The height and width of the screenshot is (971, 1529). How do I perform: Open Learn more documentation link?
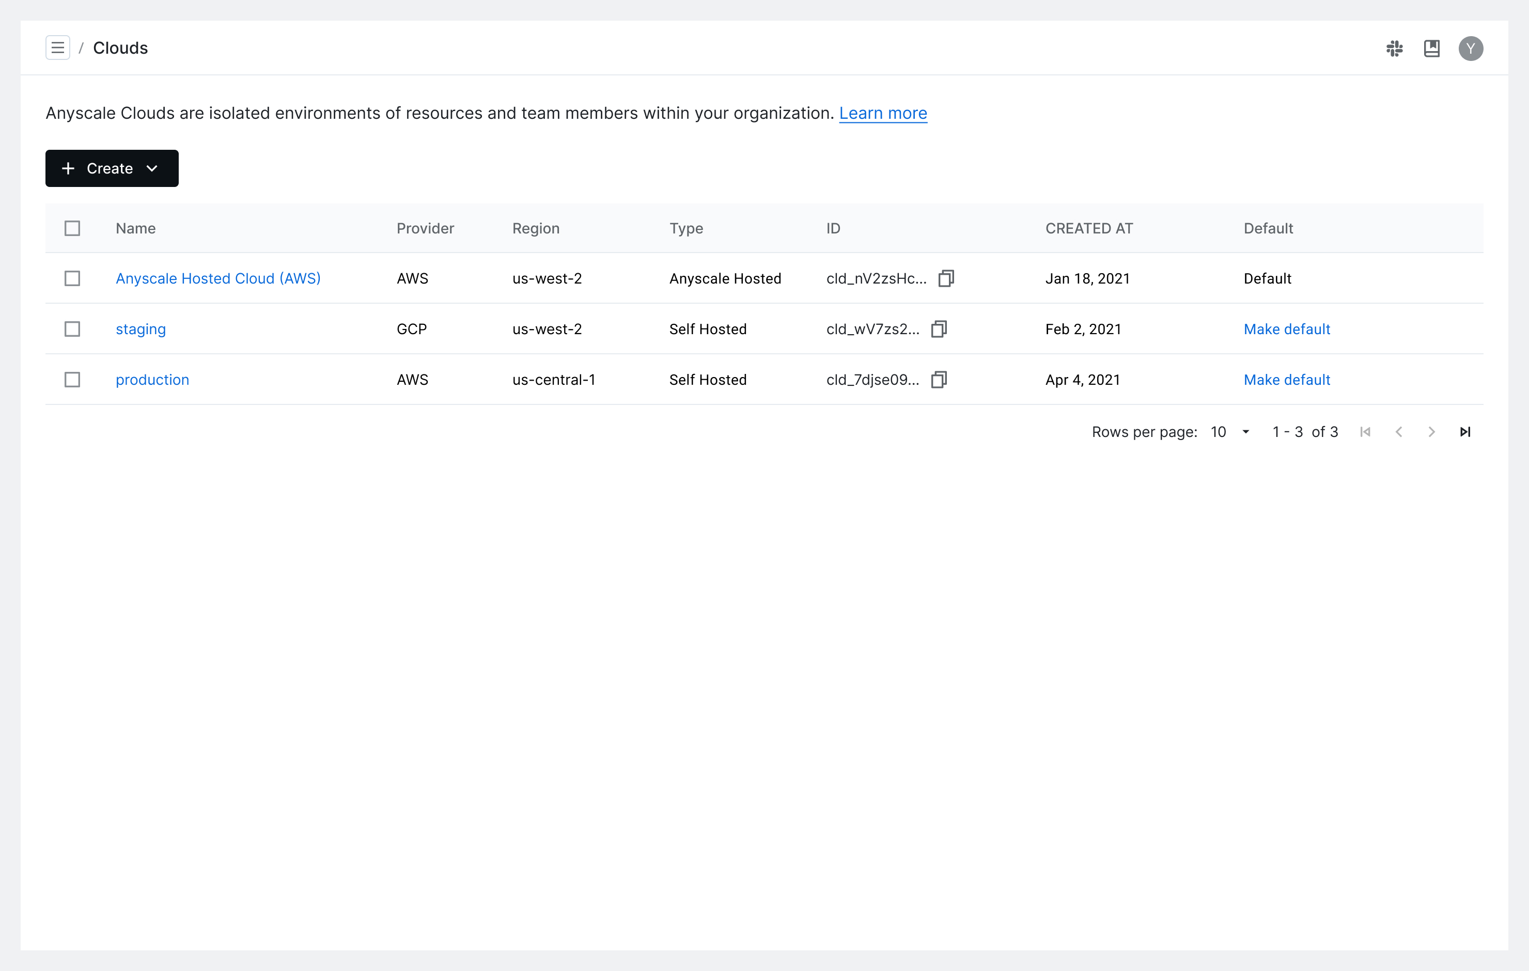click(883, 113)
